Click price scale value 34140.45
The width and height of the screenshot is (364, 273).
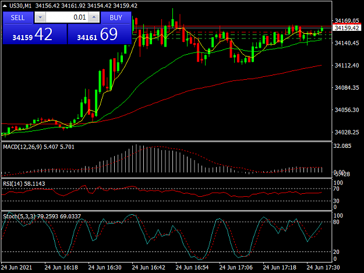[347, 43]
